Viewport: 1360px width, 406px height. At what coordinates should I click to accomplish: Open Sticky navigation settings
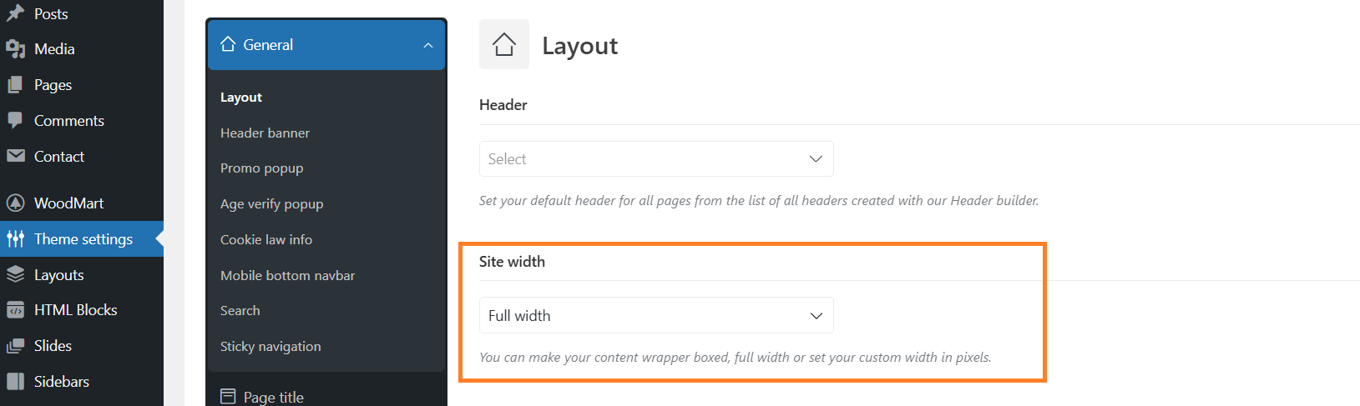pyautogui.click(x=270, y=347)
